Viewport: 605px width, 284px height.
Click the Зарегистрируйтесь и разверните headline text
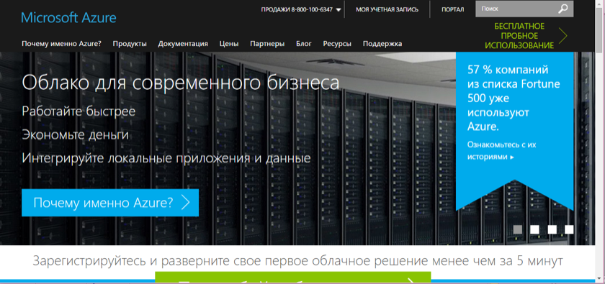297,261
